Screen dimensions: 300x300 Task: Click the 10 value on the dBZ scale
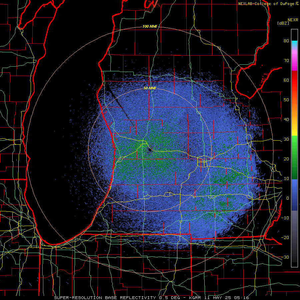click(x=286, y=179)
